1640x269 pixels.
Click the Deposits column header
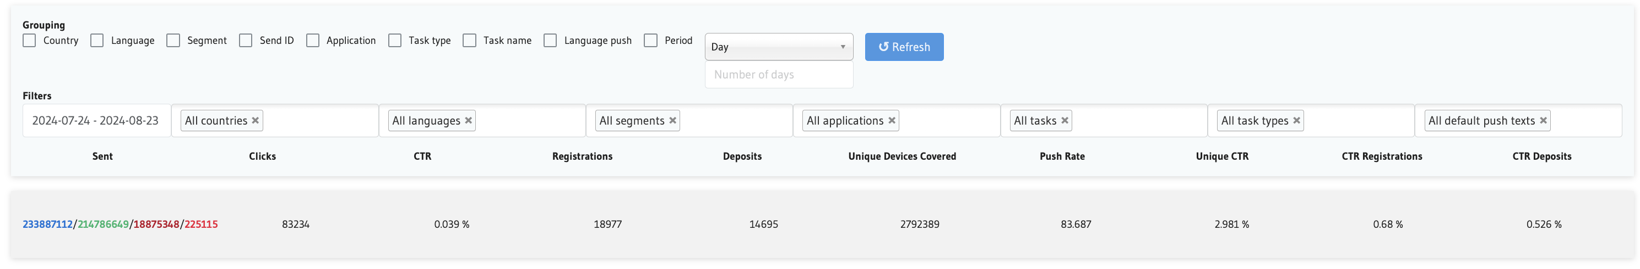tap(742, 156)
